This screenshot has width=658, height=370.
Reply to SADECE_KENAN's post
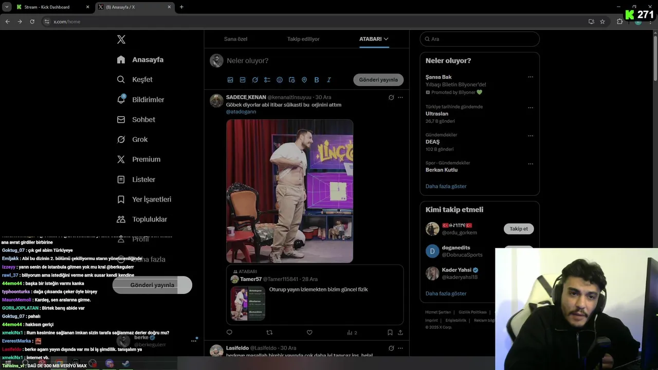pyautogui.click(x=229, y=332)
